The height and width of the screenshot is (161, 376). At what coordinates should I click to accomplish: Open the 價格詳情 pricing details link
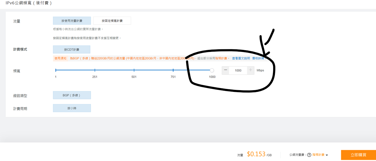(x=258, y=58)
